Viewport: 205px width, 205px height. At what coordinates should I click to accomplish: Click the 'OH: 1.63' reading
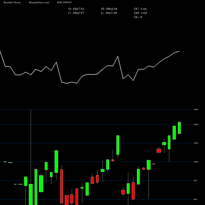(x=141, y=13)
